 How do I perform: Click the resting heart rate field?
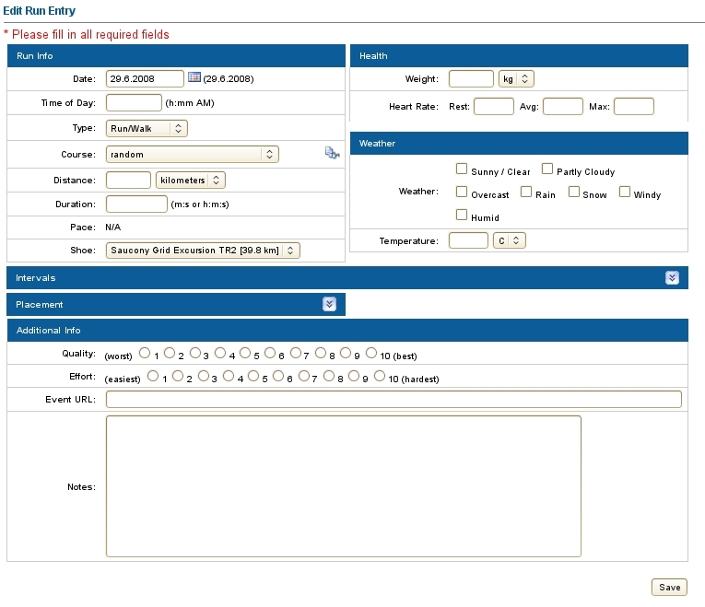click(494, 107)
